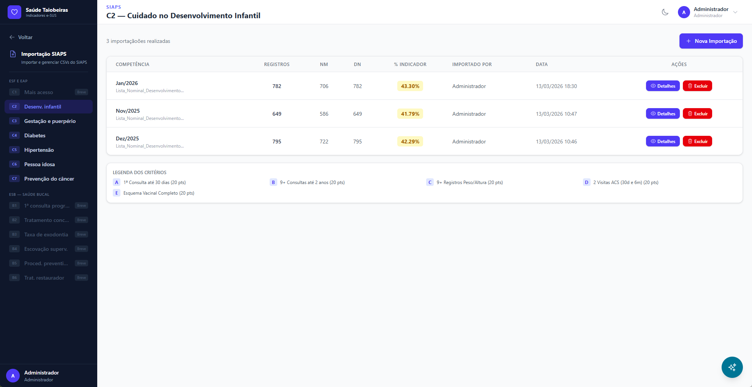Click the Importação SIAPS file icon
The image size is (752, 387).
[13, 54]
